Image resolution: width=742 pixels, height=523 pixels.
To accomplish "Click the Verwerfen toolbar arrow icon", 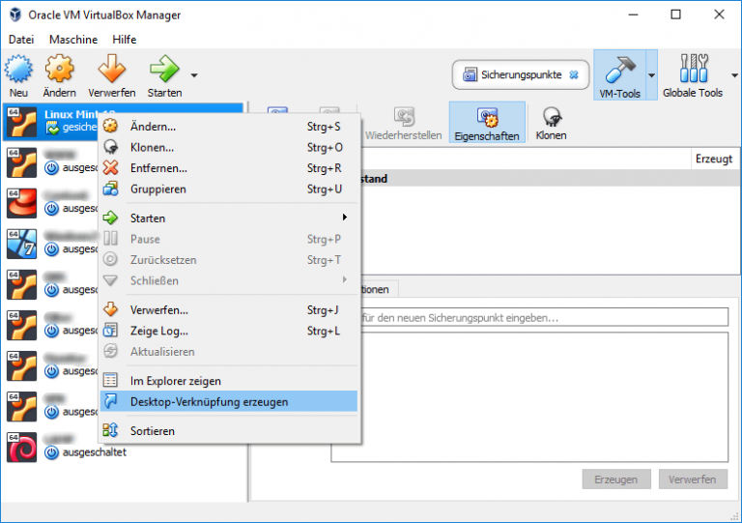I will click(112, 69).
